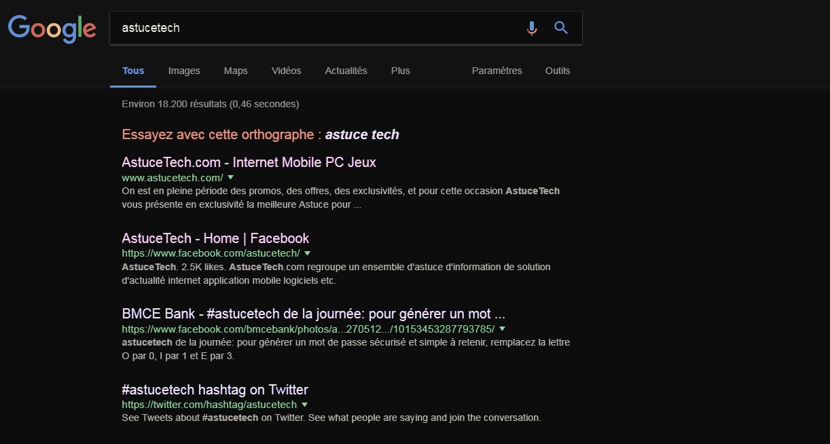Click the suggested spelling 'astuce tech'
The height and width of the screenshot is (444, 830).
click(x=362, y=134)
